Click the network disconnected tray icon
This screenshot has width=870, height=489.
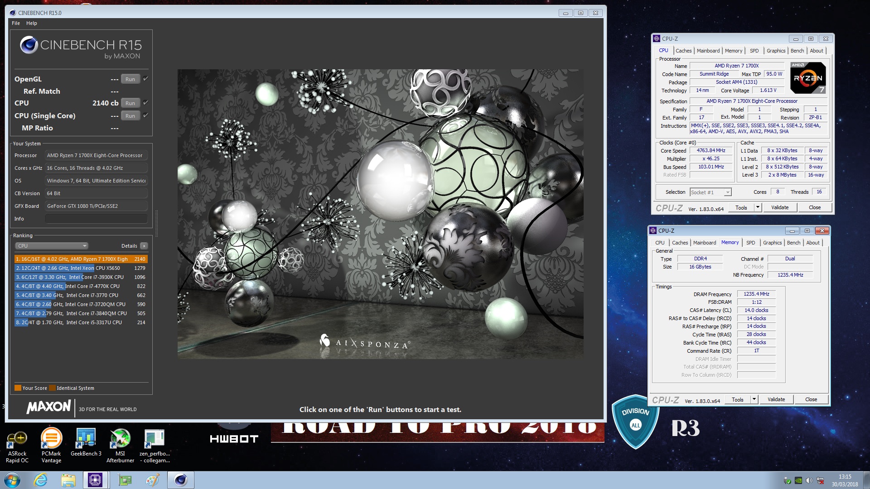pyautogui.click(x=820, y=480)
